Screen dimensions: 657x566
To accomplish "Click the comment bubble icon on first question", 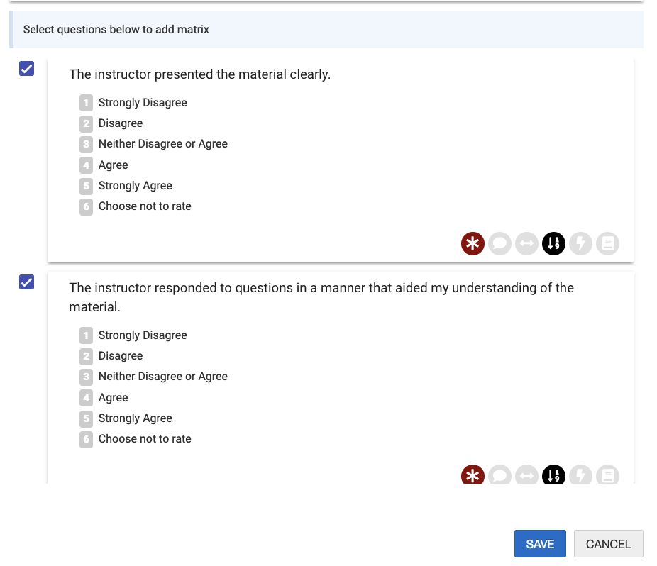I will [x=499, y=243].
